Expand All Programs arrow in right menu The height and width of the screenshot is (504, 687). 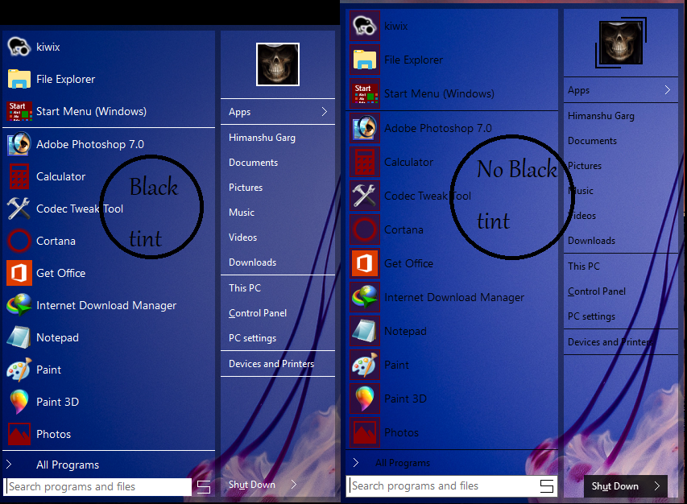[x=356, y=462]
